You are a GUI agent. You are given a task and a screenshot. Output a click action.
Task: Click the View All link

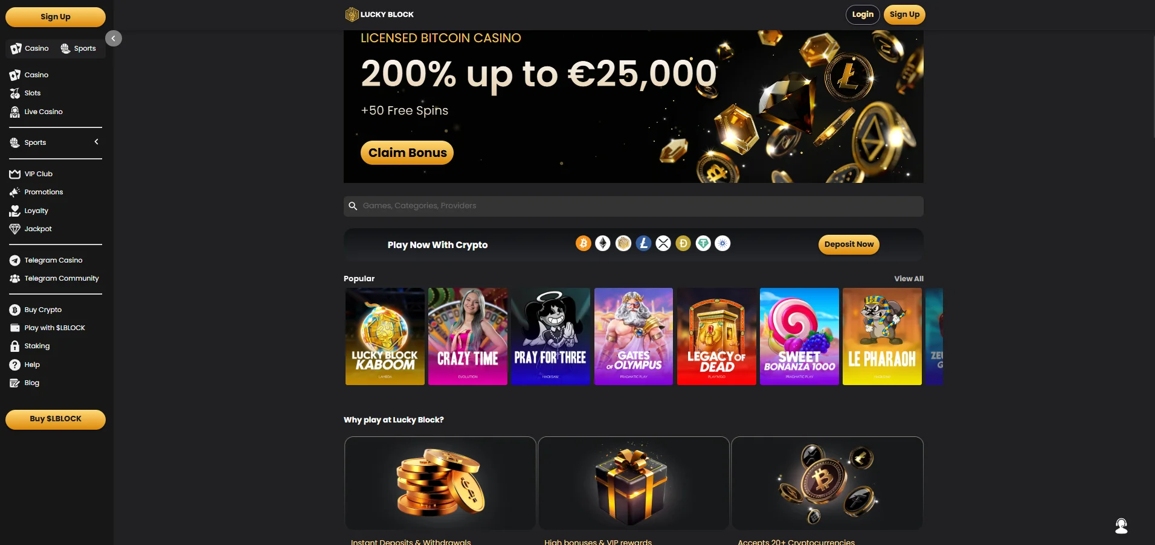[909, 278]
